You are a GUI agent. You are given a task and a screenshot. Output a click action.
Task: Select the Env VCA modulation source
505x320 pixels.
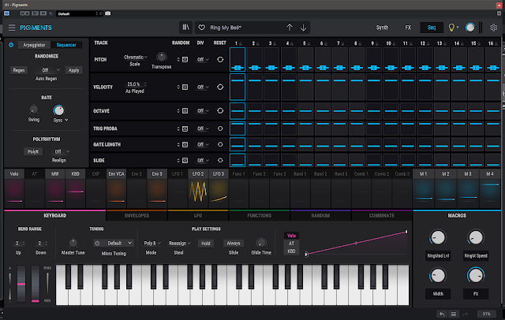[x=116, y=189]
